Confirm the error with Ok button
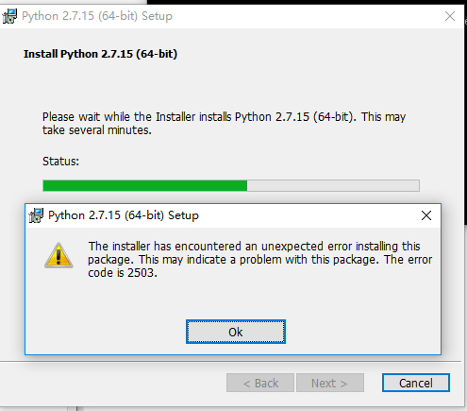The width and height of the screenshot is (467, 411). pyautogui.click(x=236, y=332)
